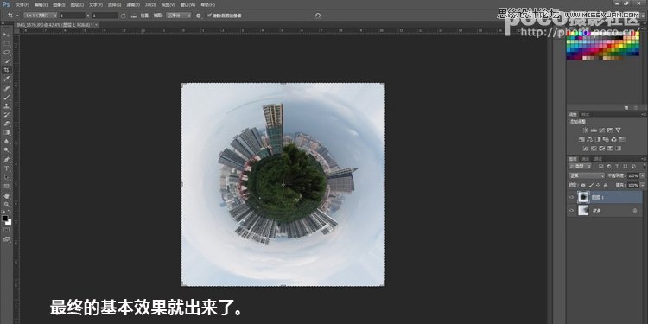Screen dimensions: 648x324
Task: Select the Hand tool
Action: point(7,195)
